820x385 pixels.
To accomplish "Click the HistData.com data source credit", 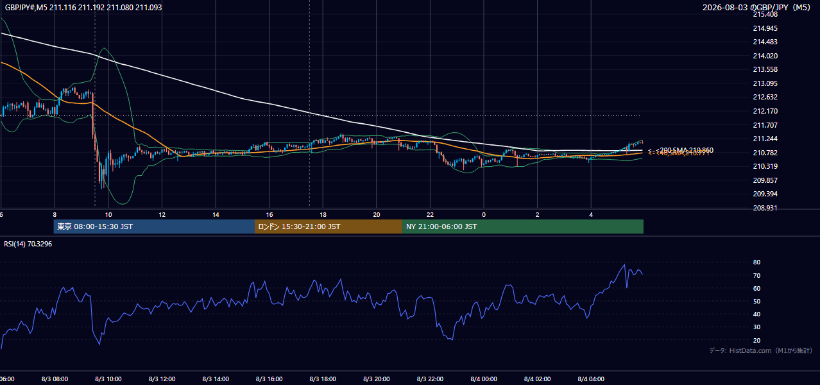I will coord(761,350).
